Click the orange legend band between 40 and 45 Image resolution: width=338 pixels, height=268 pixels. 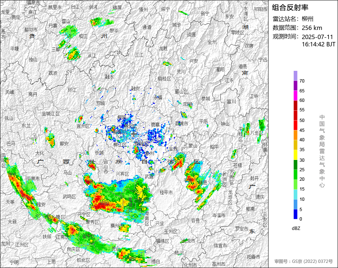point(295,135)
